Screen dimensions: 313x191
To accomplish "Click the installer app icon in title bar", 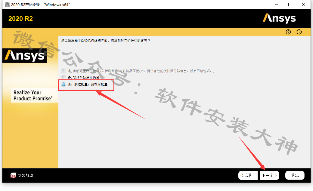I will pyautogui.click(x=7, y=5).
